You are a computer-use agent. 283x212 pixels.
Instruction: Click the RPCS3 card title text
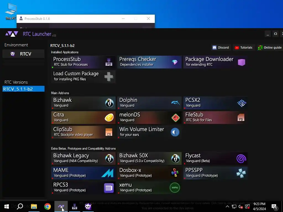tap(61, 185)
